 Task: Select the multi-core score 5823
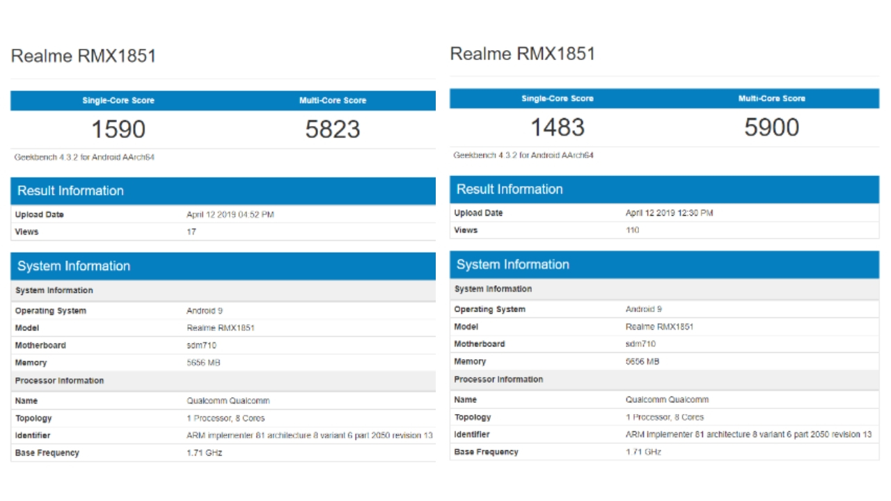(x=333, y=129)
